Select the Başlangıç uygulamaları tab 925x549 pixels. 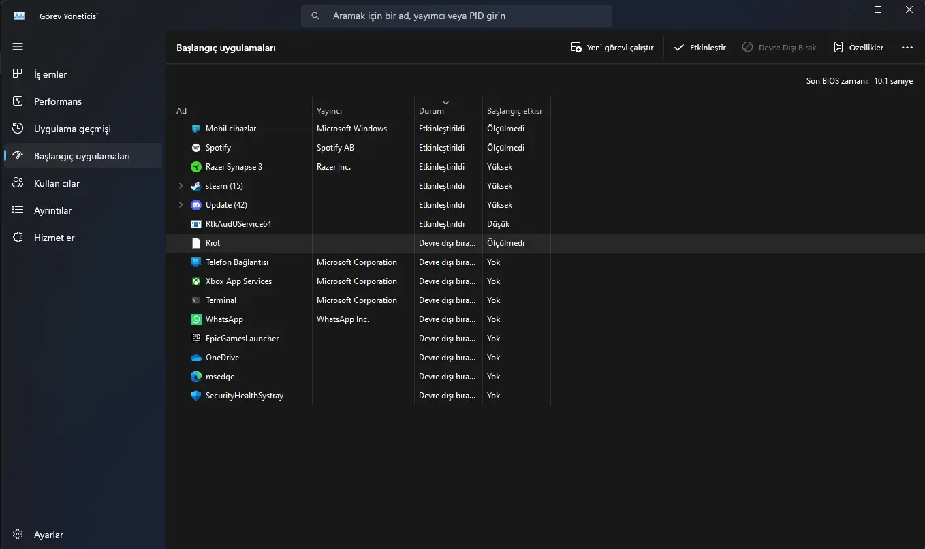point(83,156)
